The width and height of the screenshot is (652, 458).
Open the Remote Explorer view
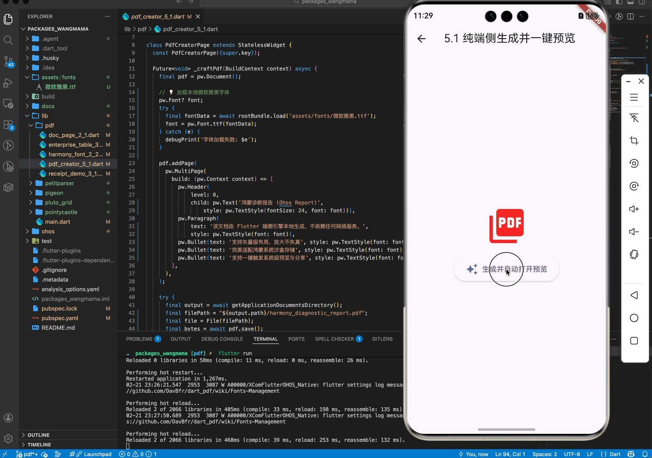[x=8, y=103]
